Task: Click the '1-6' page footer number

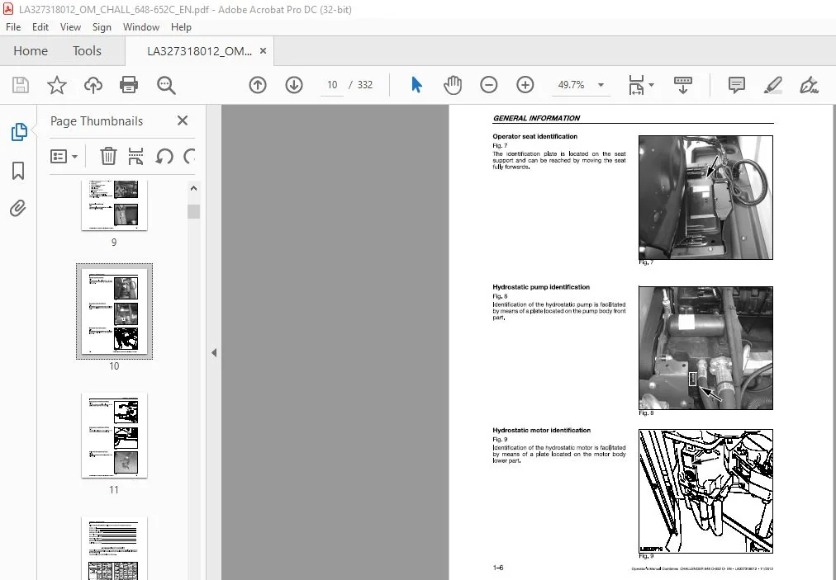Action: pyautogui.click(x=498, y=568)
